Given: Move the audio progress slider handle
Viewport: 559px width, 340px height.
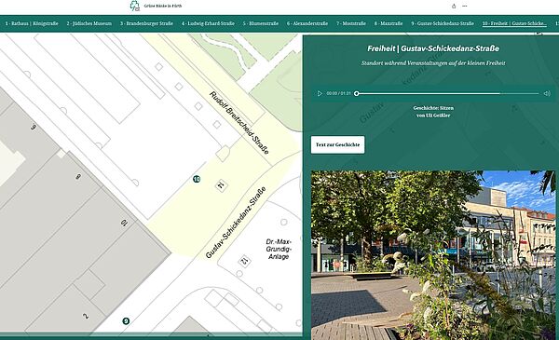Looking at the screenshot, I should click(x=357, y=93).
